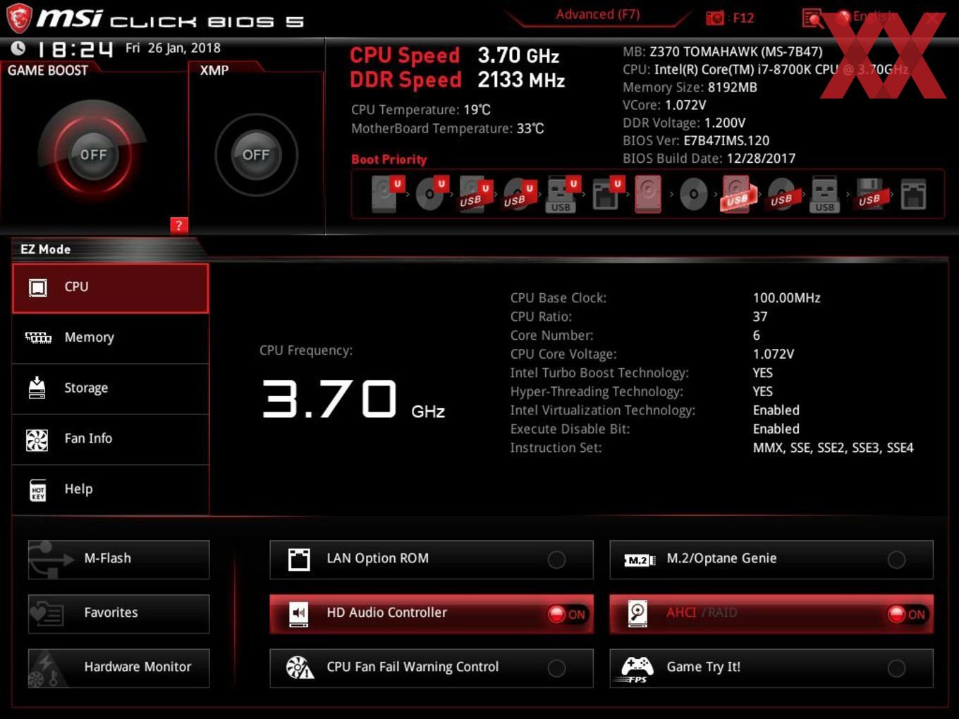Click the 18:24 system clock
959x719 pixels.
point(75,49)
